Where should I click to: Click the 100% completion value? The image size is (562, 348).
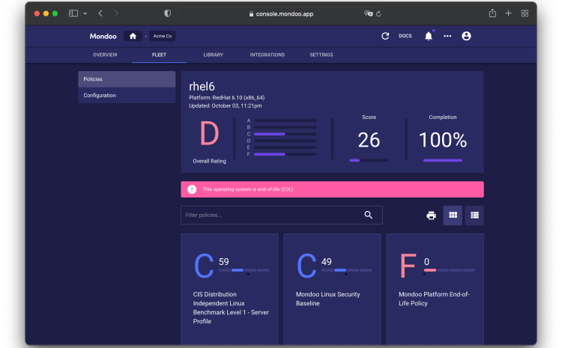click(443, 140)
